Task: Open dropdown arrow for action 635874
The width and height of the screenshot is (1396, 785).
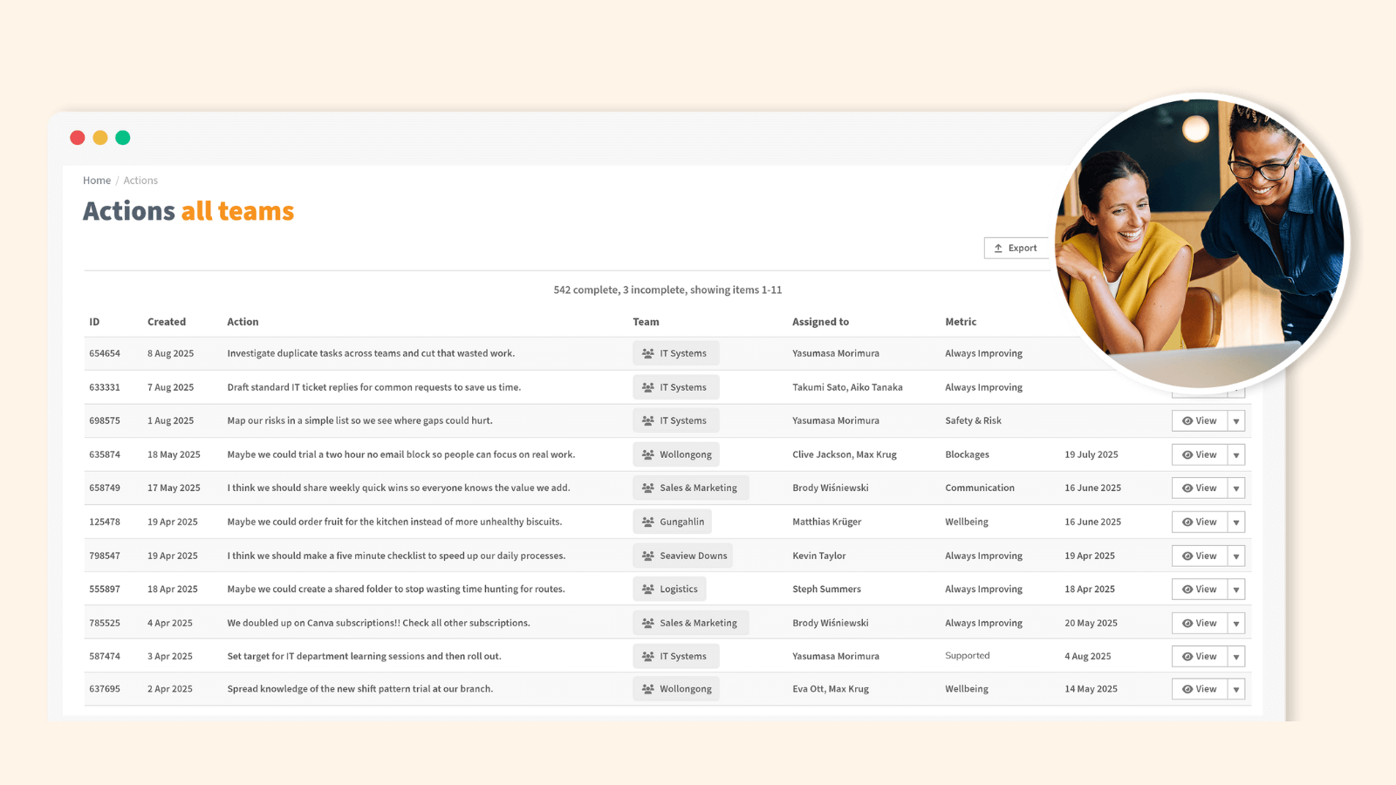Action: pyautogui.click(x=1236, y=454)
